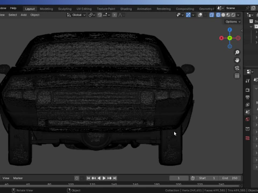The height and width of the screenshot is (193, 258).
Task: Click the new scene icon
Action: (x=253, y=8)
